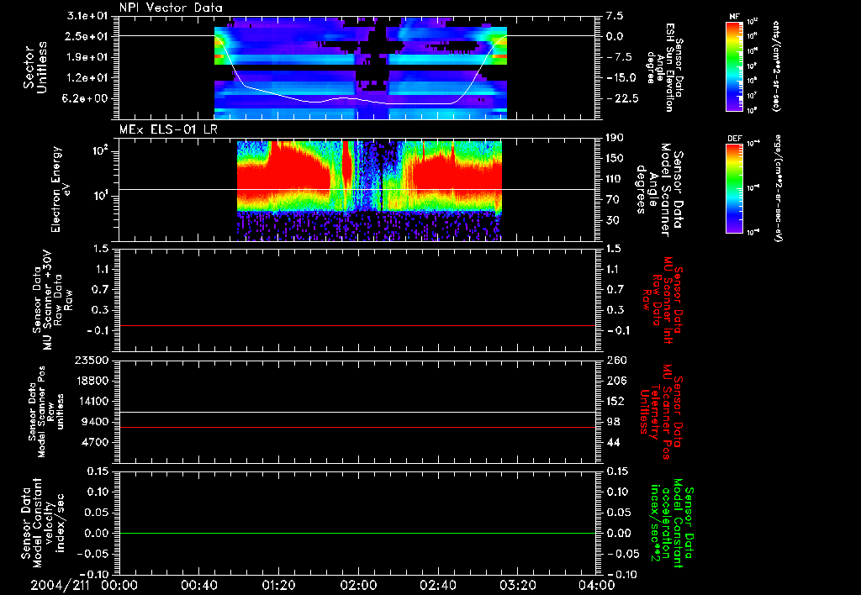Click the '1.9e+01' sector tick value
Screen dimensions: 861x595
[x=87, y=57]
